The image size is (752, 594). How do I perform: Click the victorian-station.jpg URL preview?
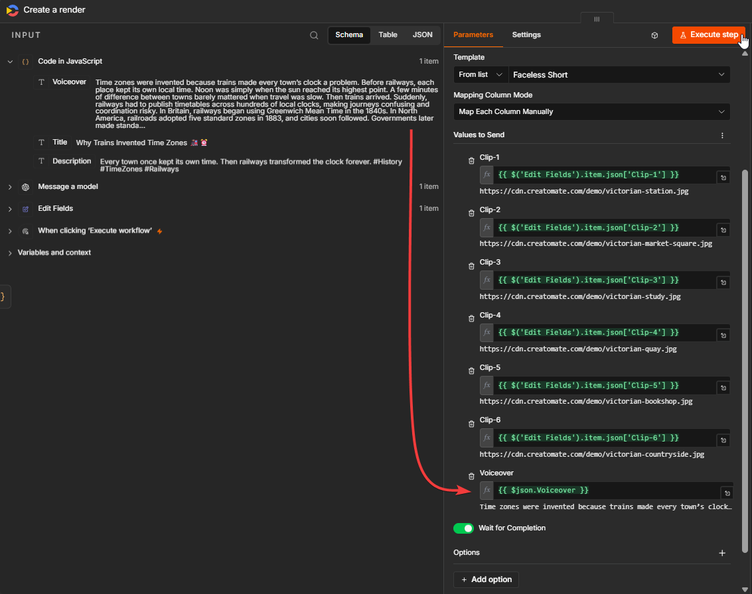583,191
